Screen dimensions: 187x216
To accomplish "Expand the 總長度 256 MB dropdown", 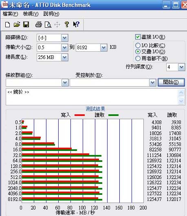I will (x=65, y=57).
